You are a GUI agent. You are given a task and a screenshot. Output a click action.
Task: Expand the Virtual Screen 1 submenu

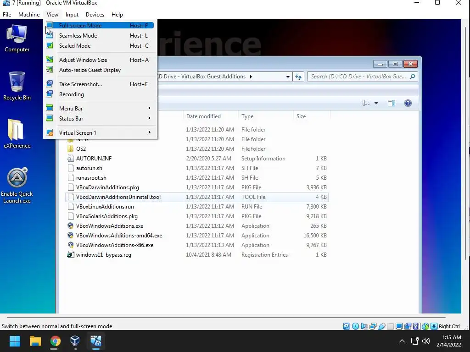tap(99, 132)
